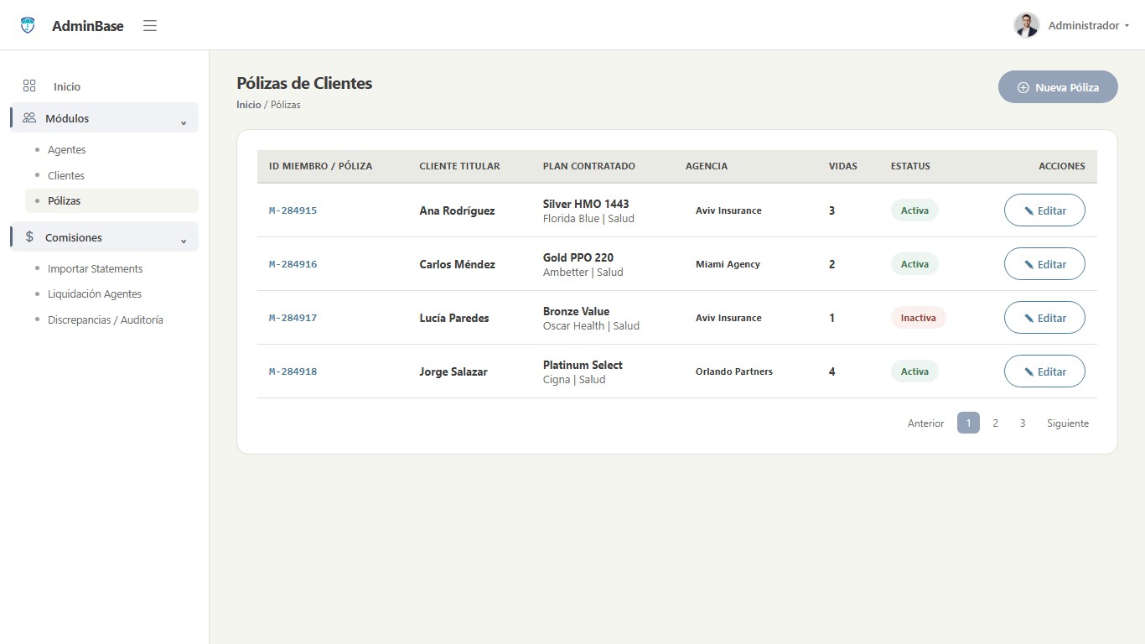This screenshot has height=644, width=1145.
Task: Go to Siguiente pagination page
Action: pyautogui.click(x=1068, y=423)
